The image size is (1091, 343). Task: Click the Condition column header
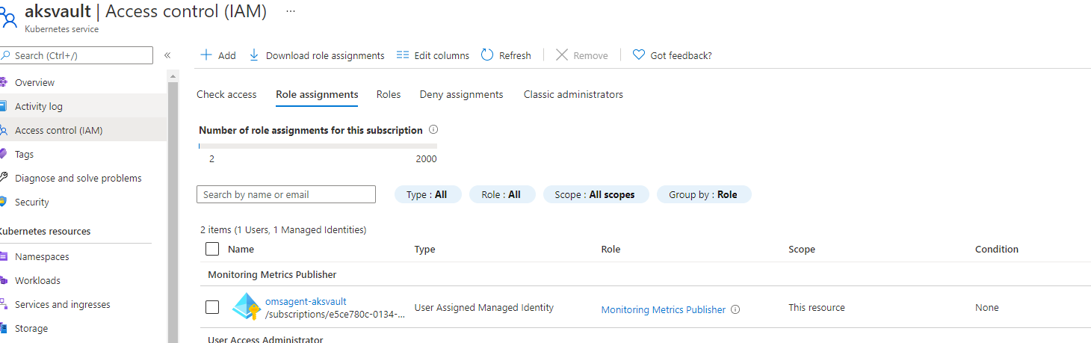[996, 249]
